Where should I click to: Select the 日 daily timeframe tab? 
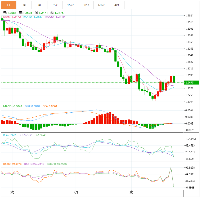tap(8, 5)
